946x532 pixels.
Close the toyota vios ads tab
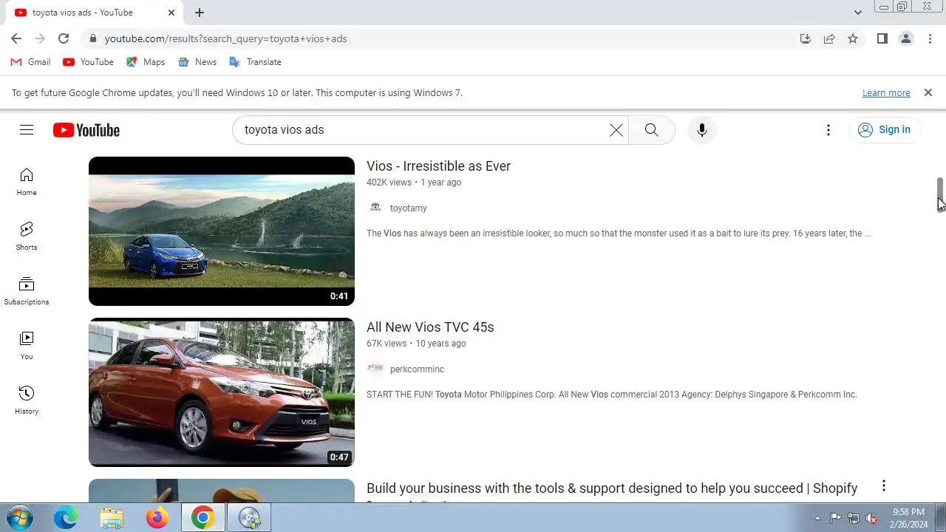tap(171, 13)
